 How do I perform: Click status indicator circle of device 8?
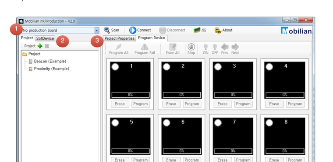click(269, 123)
